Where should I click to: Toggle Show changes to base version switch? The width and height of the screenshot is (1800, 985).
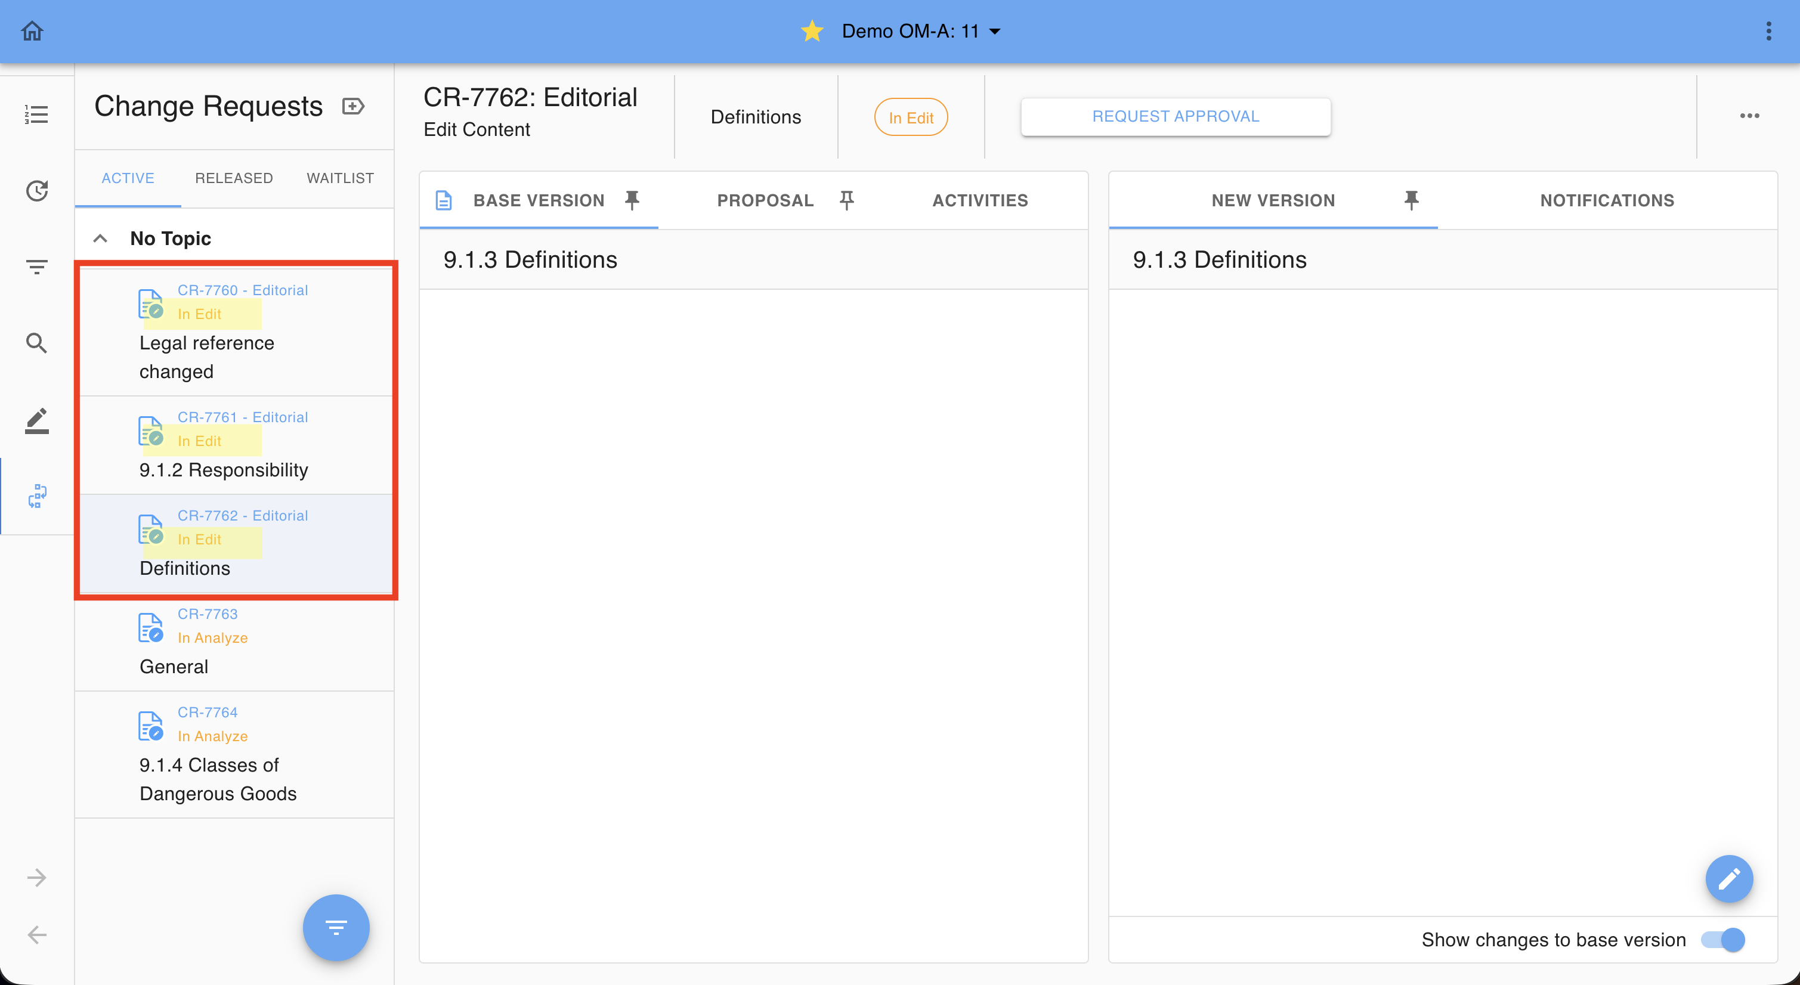[x=1722, y=940]
